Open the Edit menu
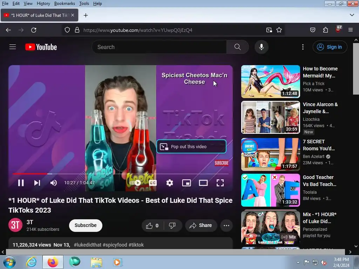The height and width of the screenshot is (269, 359). [16, 4]
